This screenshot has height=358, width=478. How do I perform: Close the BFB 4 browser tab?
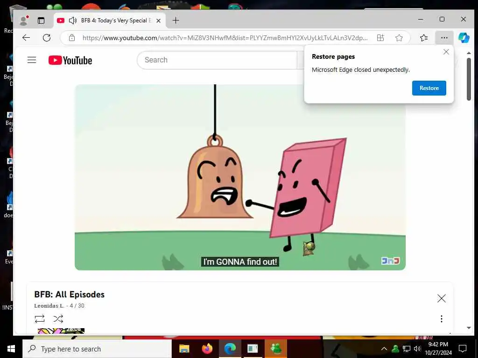158,21
